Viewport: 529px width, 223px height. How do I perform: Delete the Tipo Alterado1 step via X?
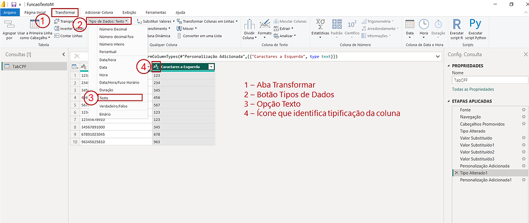coord(456,173)
